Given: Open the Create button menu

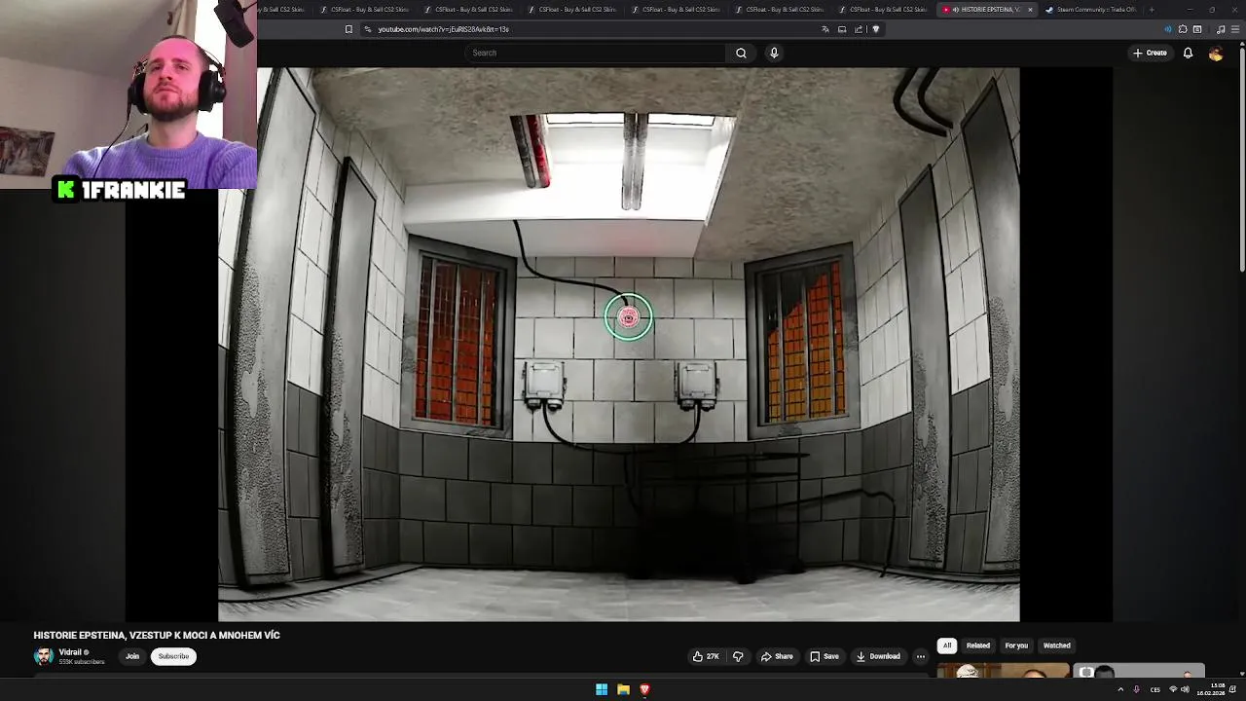Looking at the screenshot, I should click(1150, 53).
